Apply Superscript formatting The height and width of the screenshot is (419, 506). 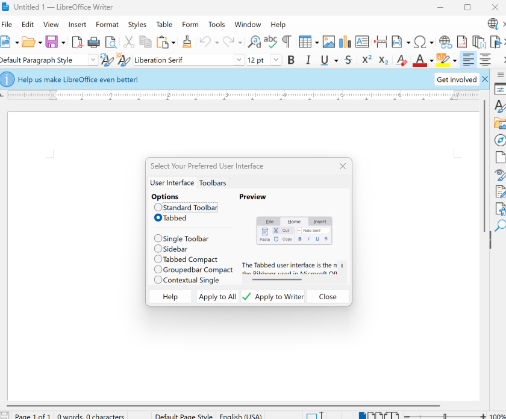pyautogui.click(x=367, y=60)
